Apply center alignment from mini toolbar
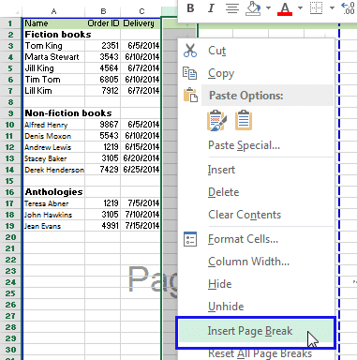 pos(232,8)
